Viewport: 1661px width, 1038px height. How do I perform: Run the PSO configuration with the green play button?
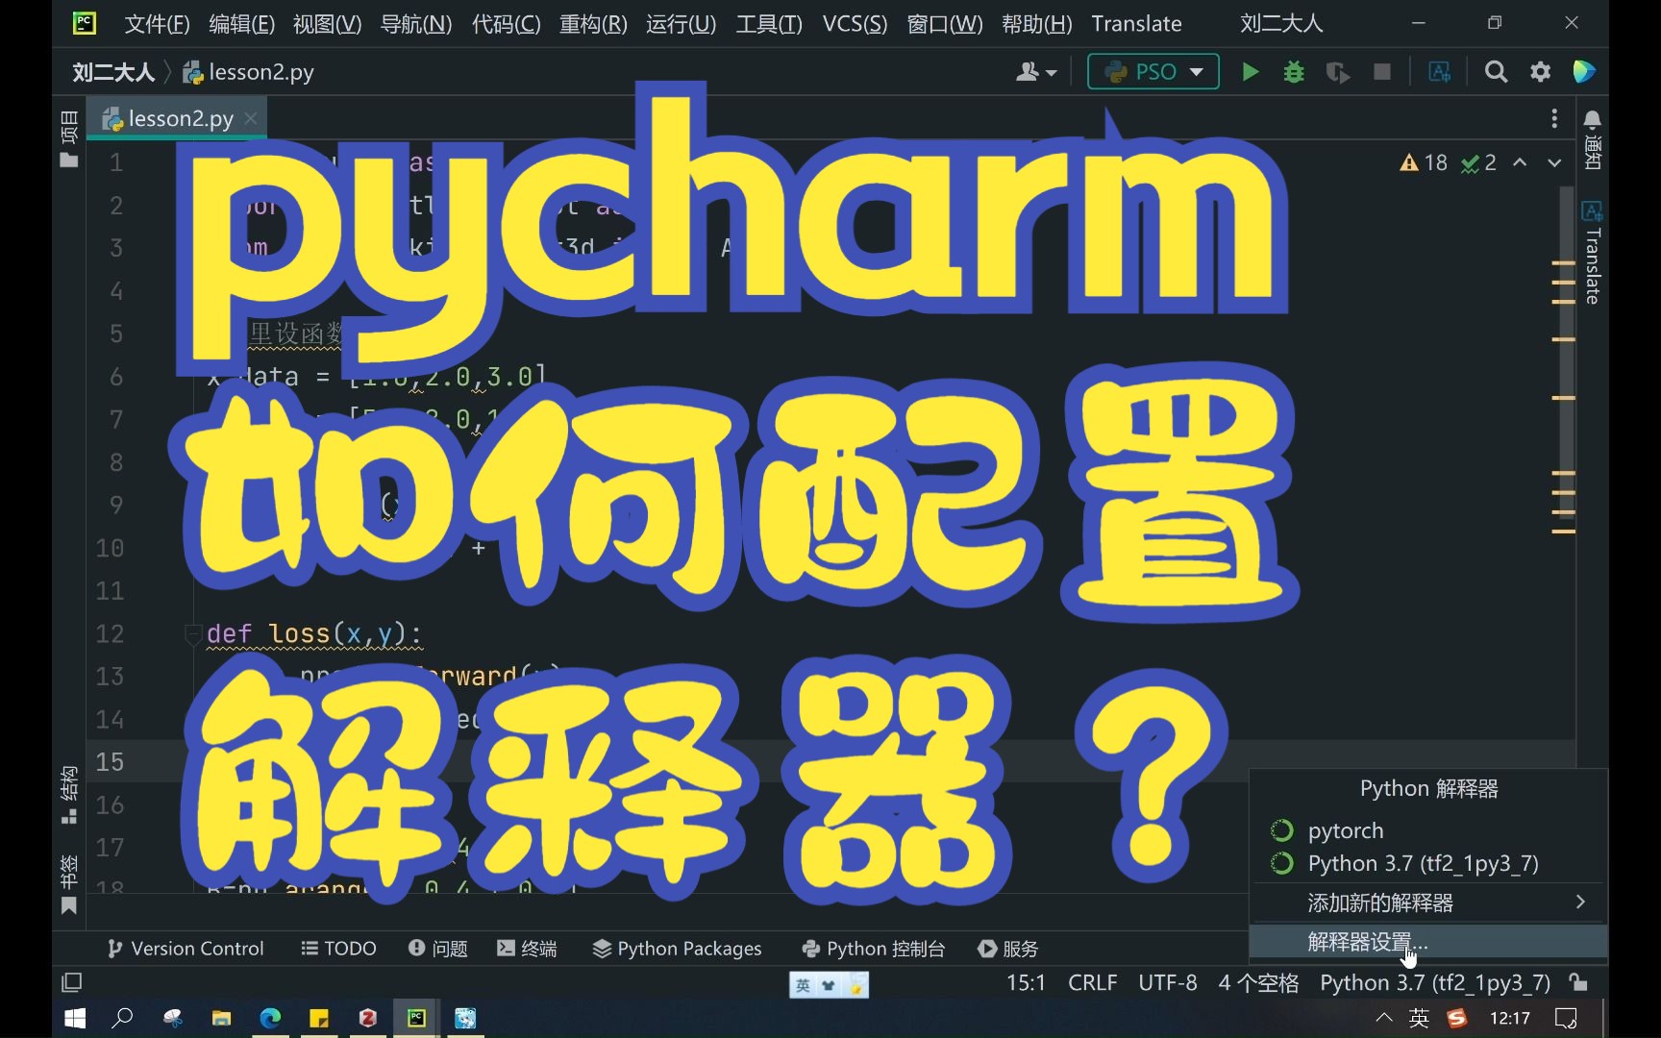click(x=1251, y=72)
